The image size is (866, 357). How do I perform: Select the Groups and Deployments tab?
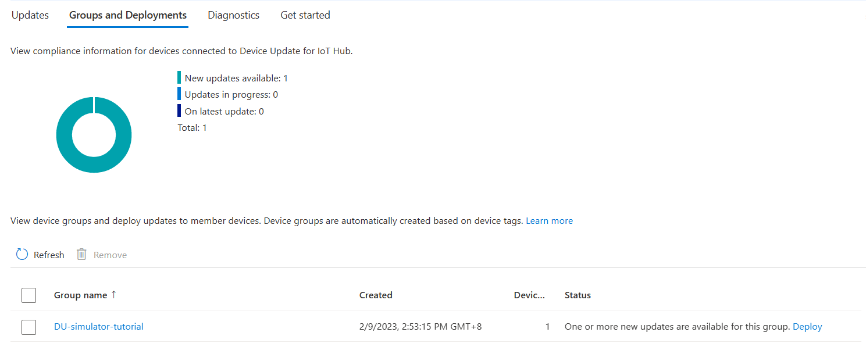pyautogui.click(x=127, y=15)
